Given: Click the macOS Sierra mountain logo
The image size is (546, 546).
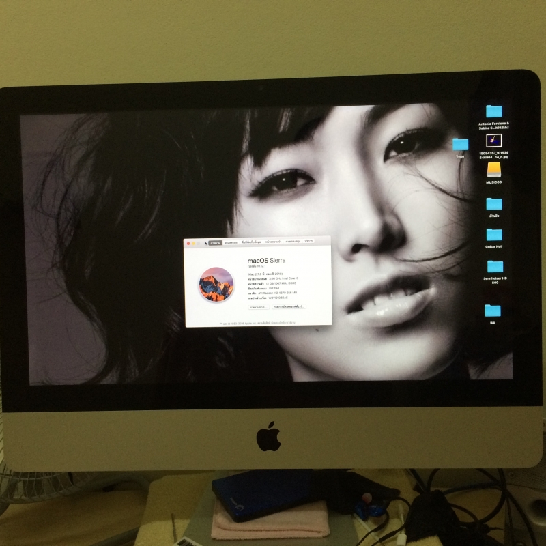Looking at the screenshot, I should pyautogui.click(x=215, y=283).
